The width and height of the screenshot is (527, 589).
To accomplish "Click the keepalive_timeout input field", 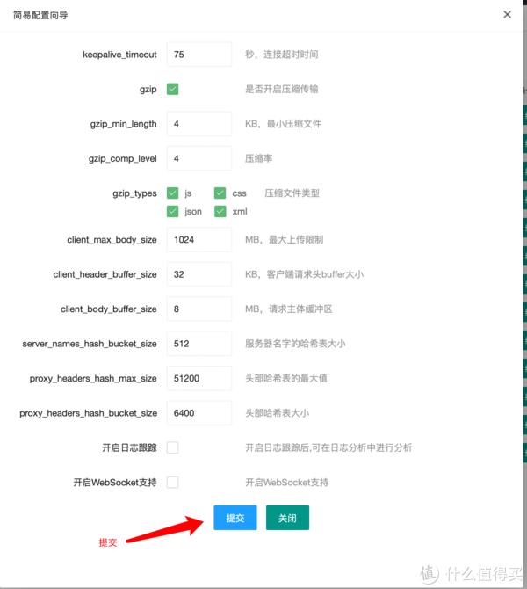I will click(x=199, y=55).
